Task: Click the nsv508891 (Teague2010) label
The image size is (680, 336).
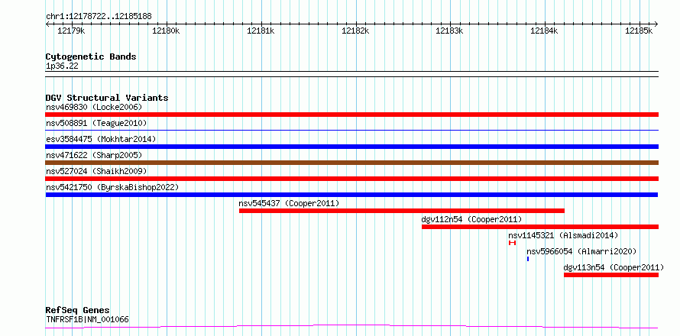Action: [x=96, y=123]
